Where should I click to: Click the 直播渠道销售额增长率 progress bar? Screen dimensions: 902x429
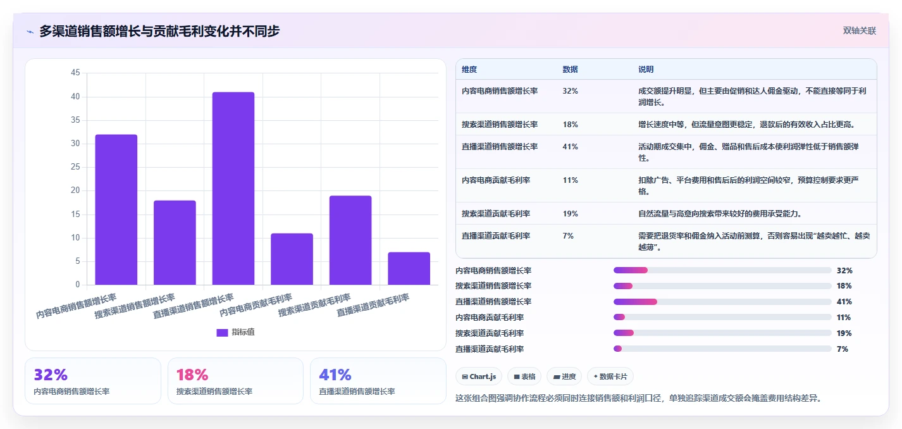click(x=722, y=302)
